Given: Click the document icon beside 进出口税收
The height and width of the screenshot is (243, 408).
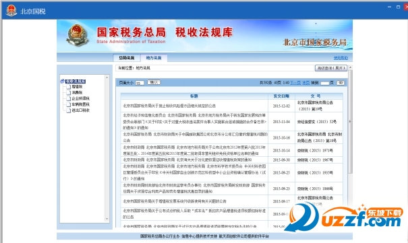Looking at the screenshot, I should click(x=68, y=110).
